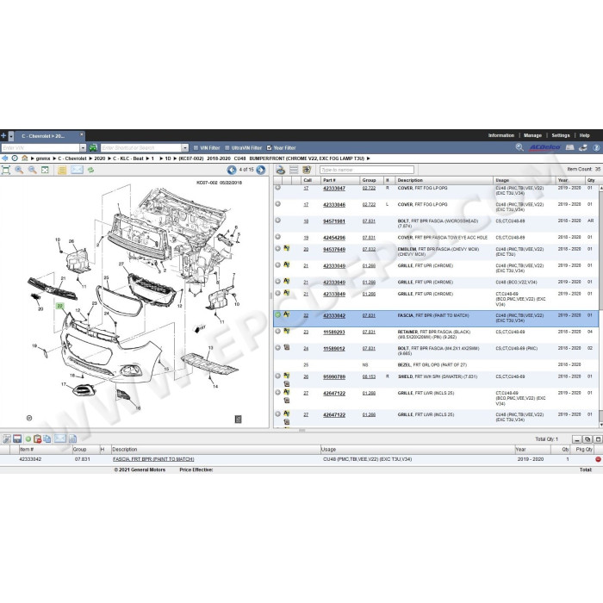Add SHIELD 95990789 row to list
The height and width of the screenshot is (603, 603).
coord(277,376)
